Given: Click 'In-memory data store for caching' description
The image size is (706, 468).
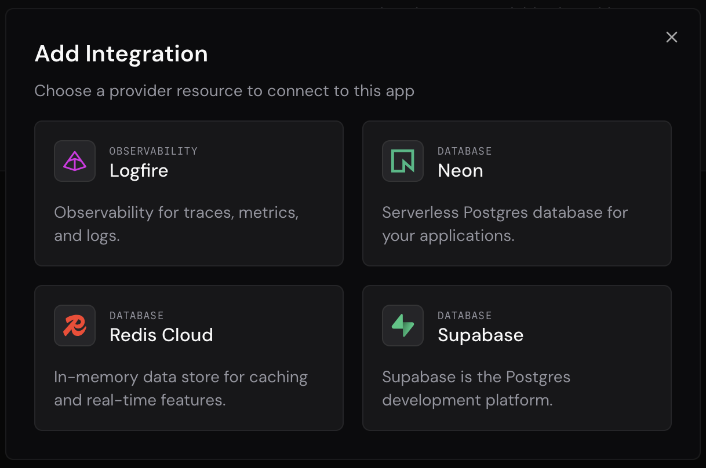Looking at the screenshot, I should click(181, 389).
